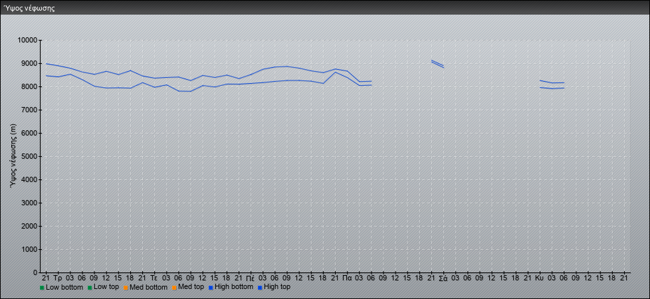Screen dimensions: 650x299
Task: Toggle the Low bottom series label
Action: [64, 287]
